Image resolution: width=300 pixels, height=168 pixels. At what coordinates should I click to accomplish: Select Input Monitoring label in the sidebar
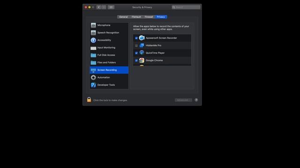pyautogui.click(x=106, y=48)
